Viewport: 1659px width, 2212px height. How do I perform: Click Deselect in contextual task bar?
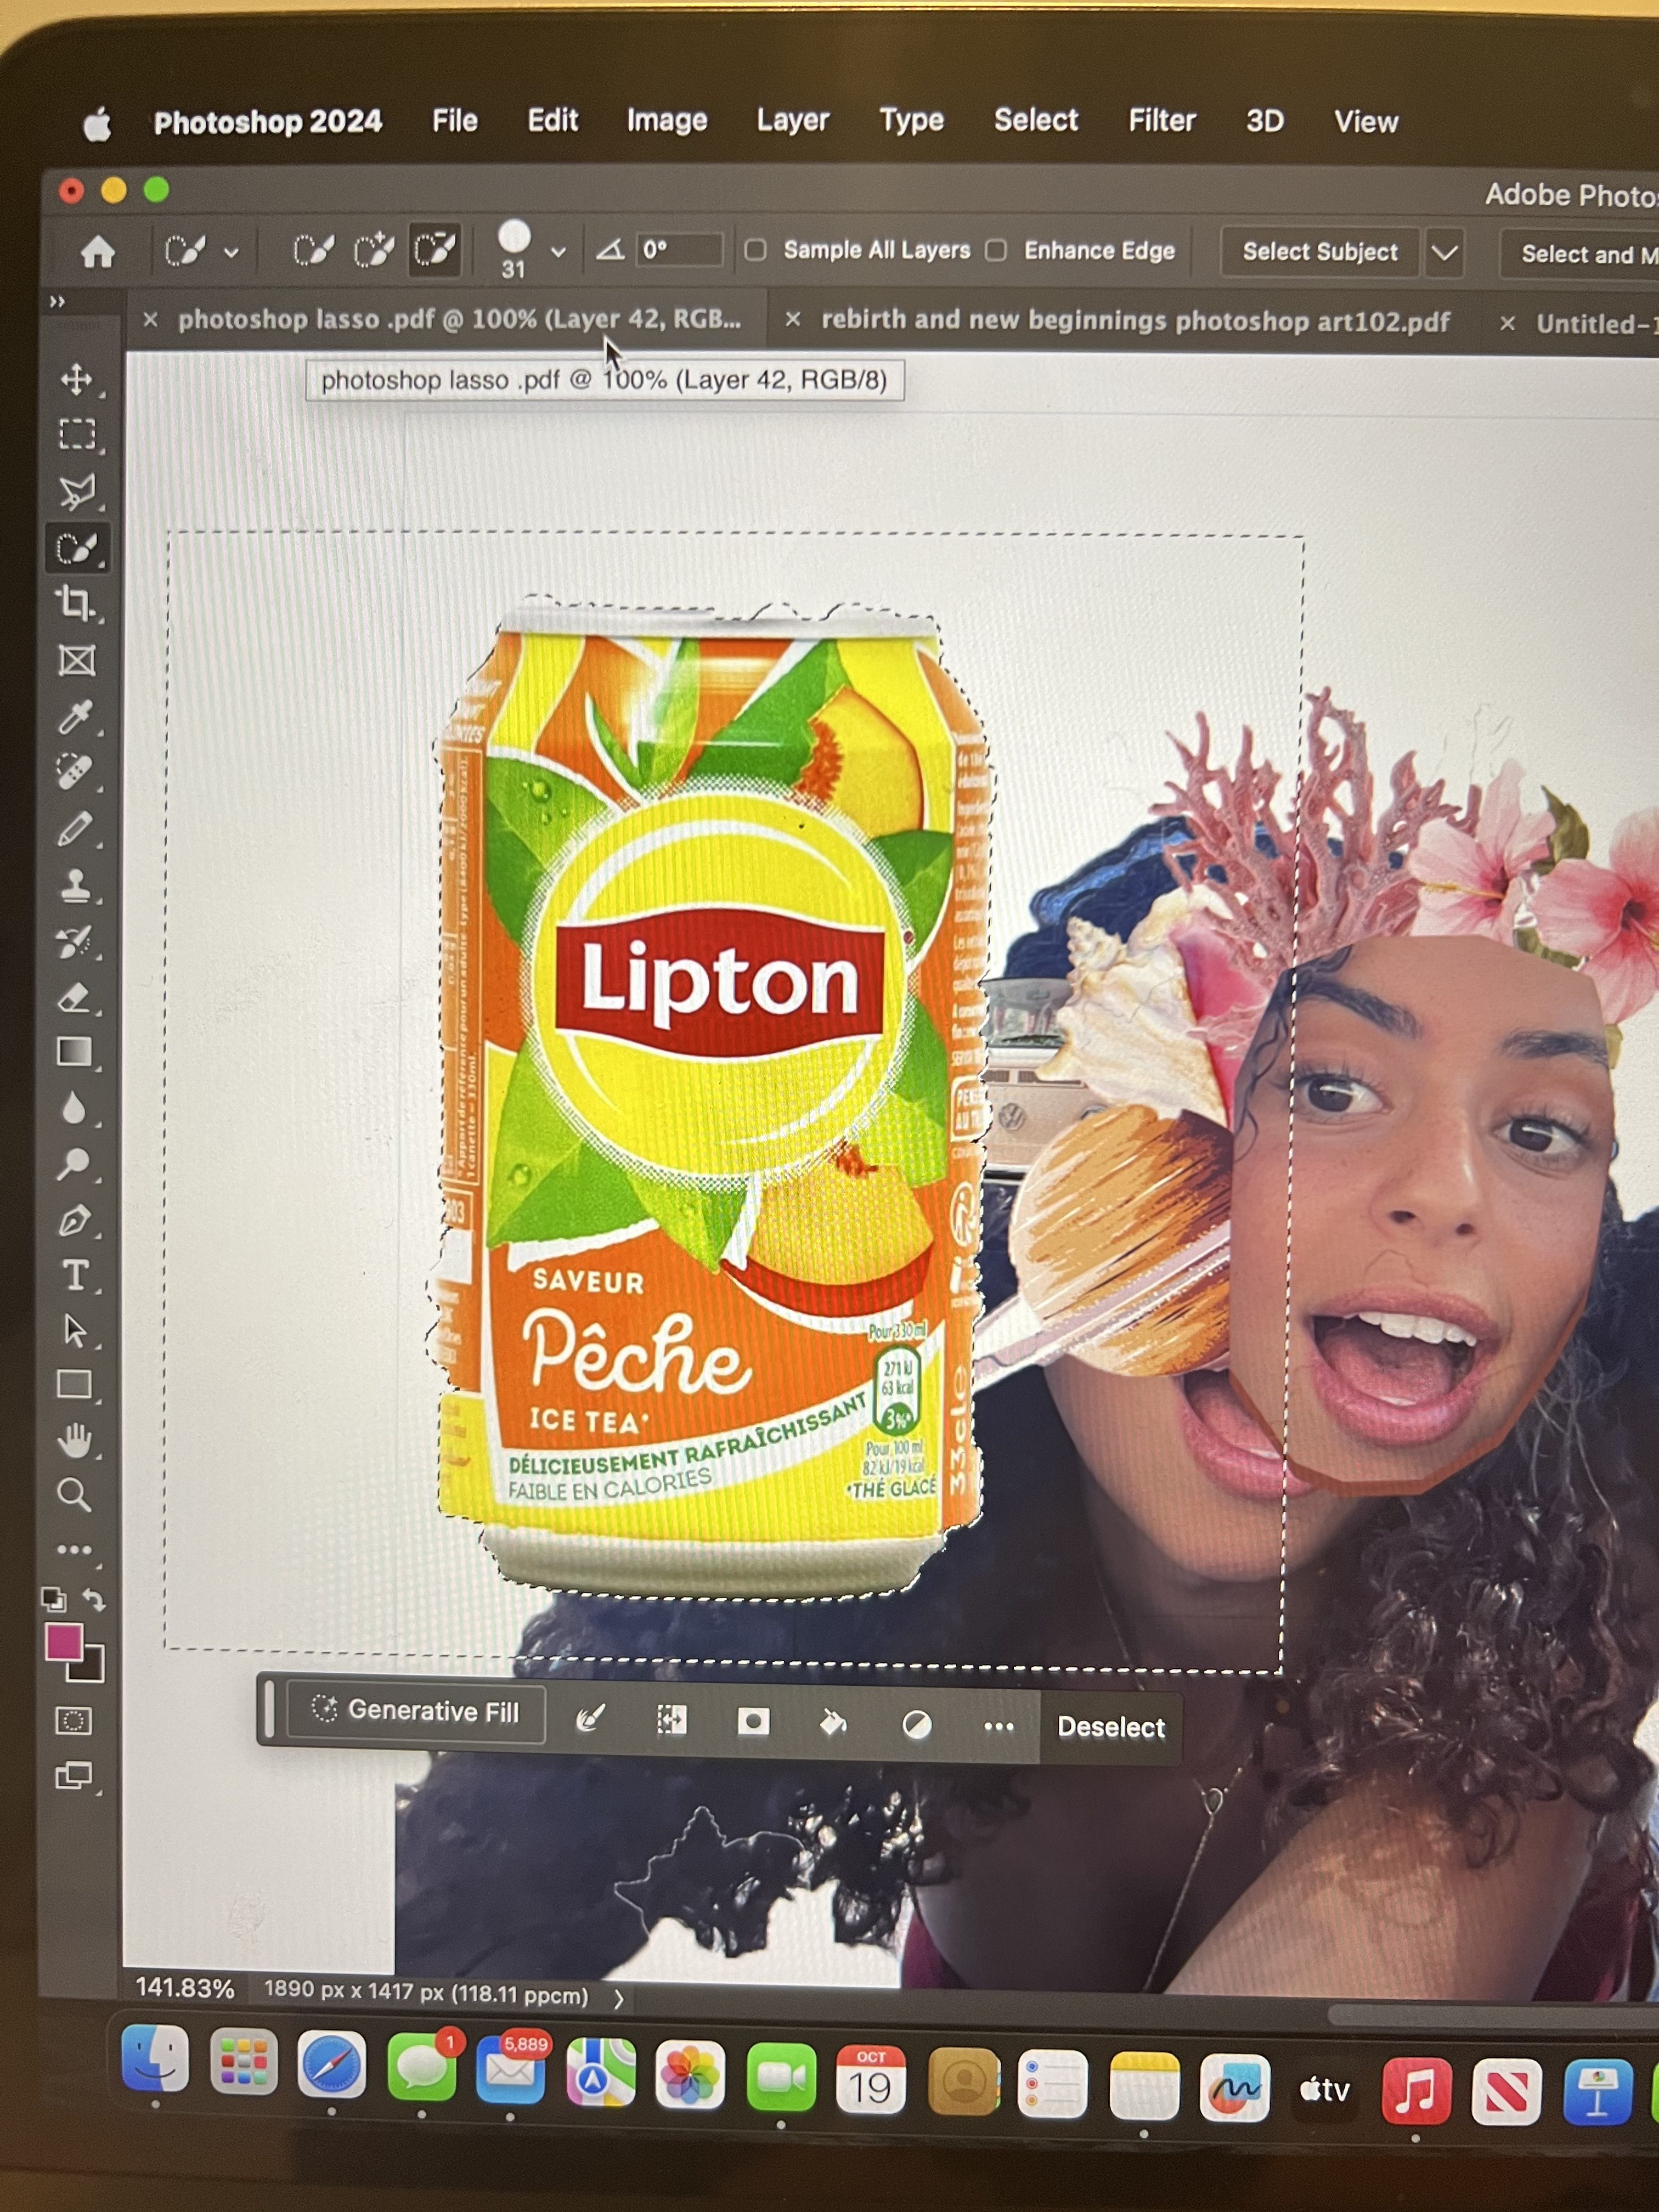point(1110,1727)
